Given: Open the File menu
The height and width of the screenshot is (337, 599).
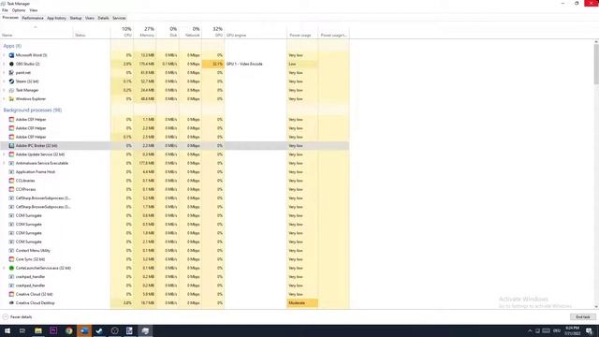Looking at the screenshot, I should pyautogui.click(x=5, y=10).
